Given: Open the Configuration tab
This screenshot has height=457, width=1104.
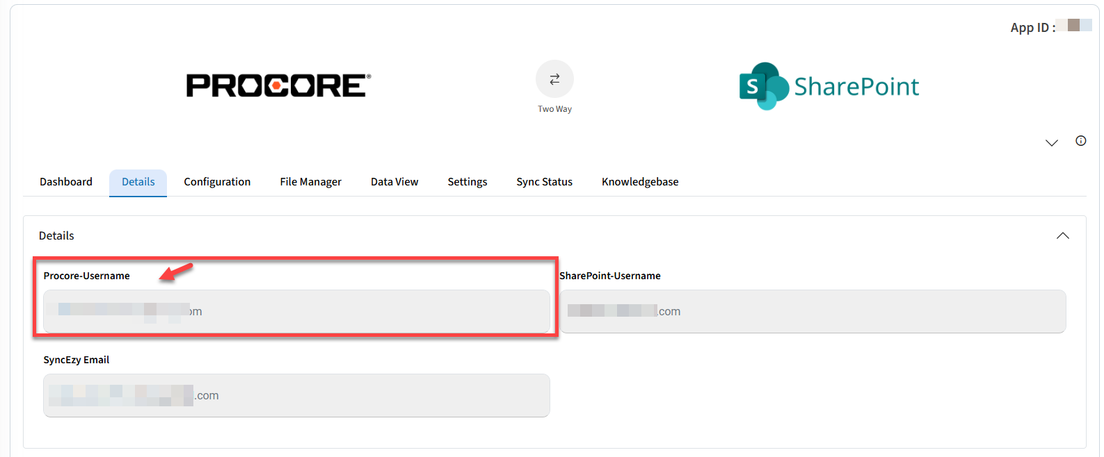Looking at the screenshot, I should pos(217,182).
